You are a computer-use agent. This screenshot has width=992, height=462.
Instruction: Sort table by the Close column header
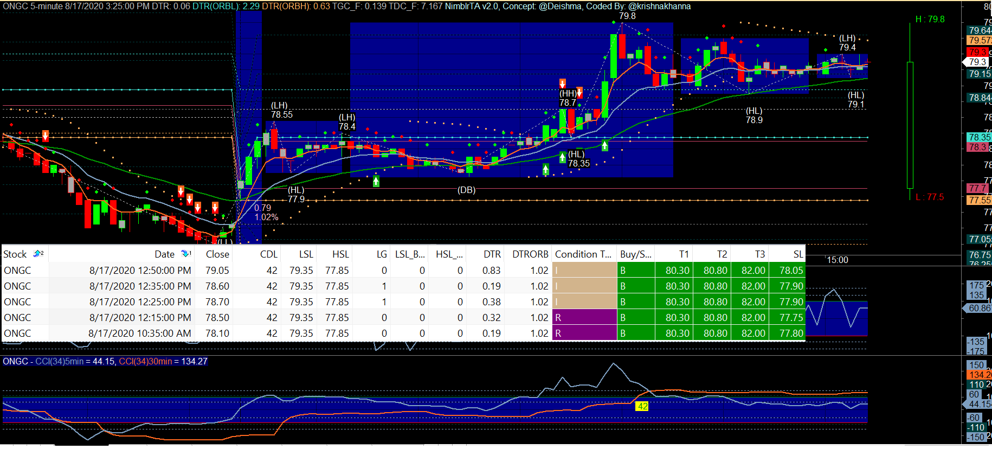click(217, 254)
